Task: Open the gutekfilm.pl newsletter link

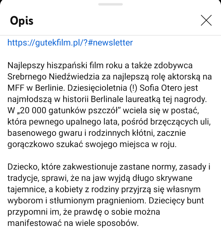Action: [70, 43]
